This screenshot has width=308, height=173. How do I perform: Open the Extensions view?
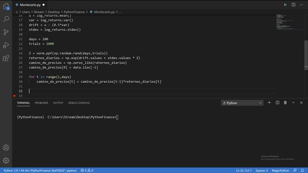(x=6, y=58)
